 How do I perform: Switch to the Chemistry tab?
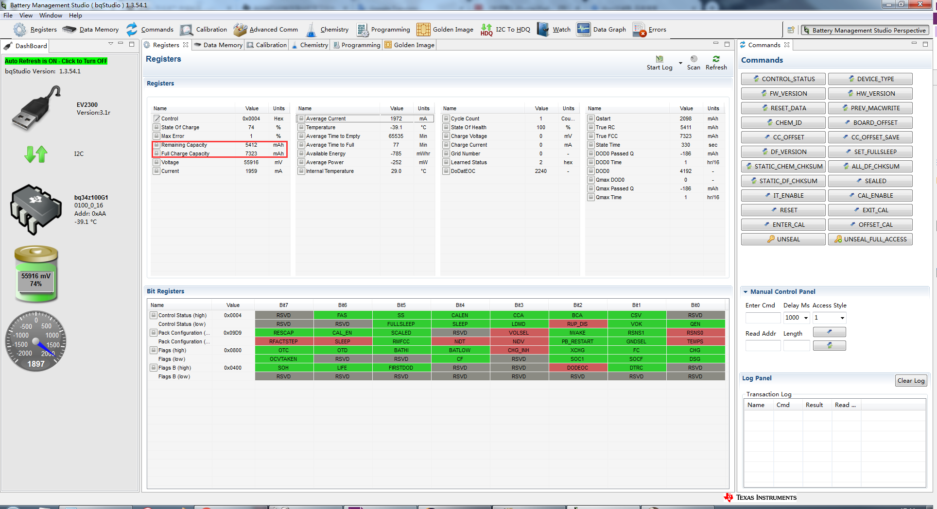310,45
